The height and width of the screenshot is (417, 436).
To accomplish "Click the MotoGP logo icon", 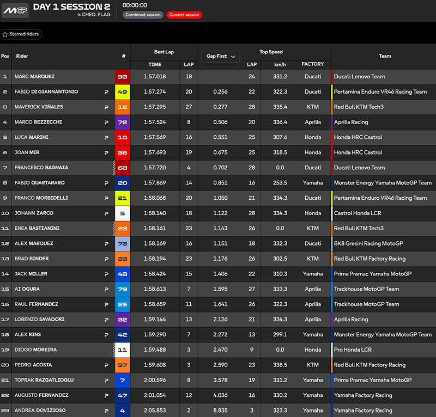I will 14,10.
